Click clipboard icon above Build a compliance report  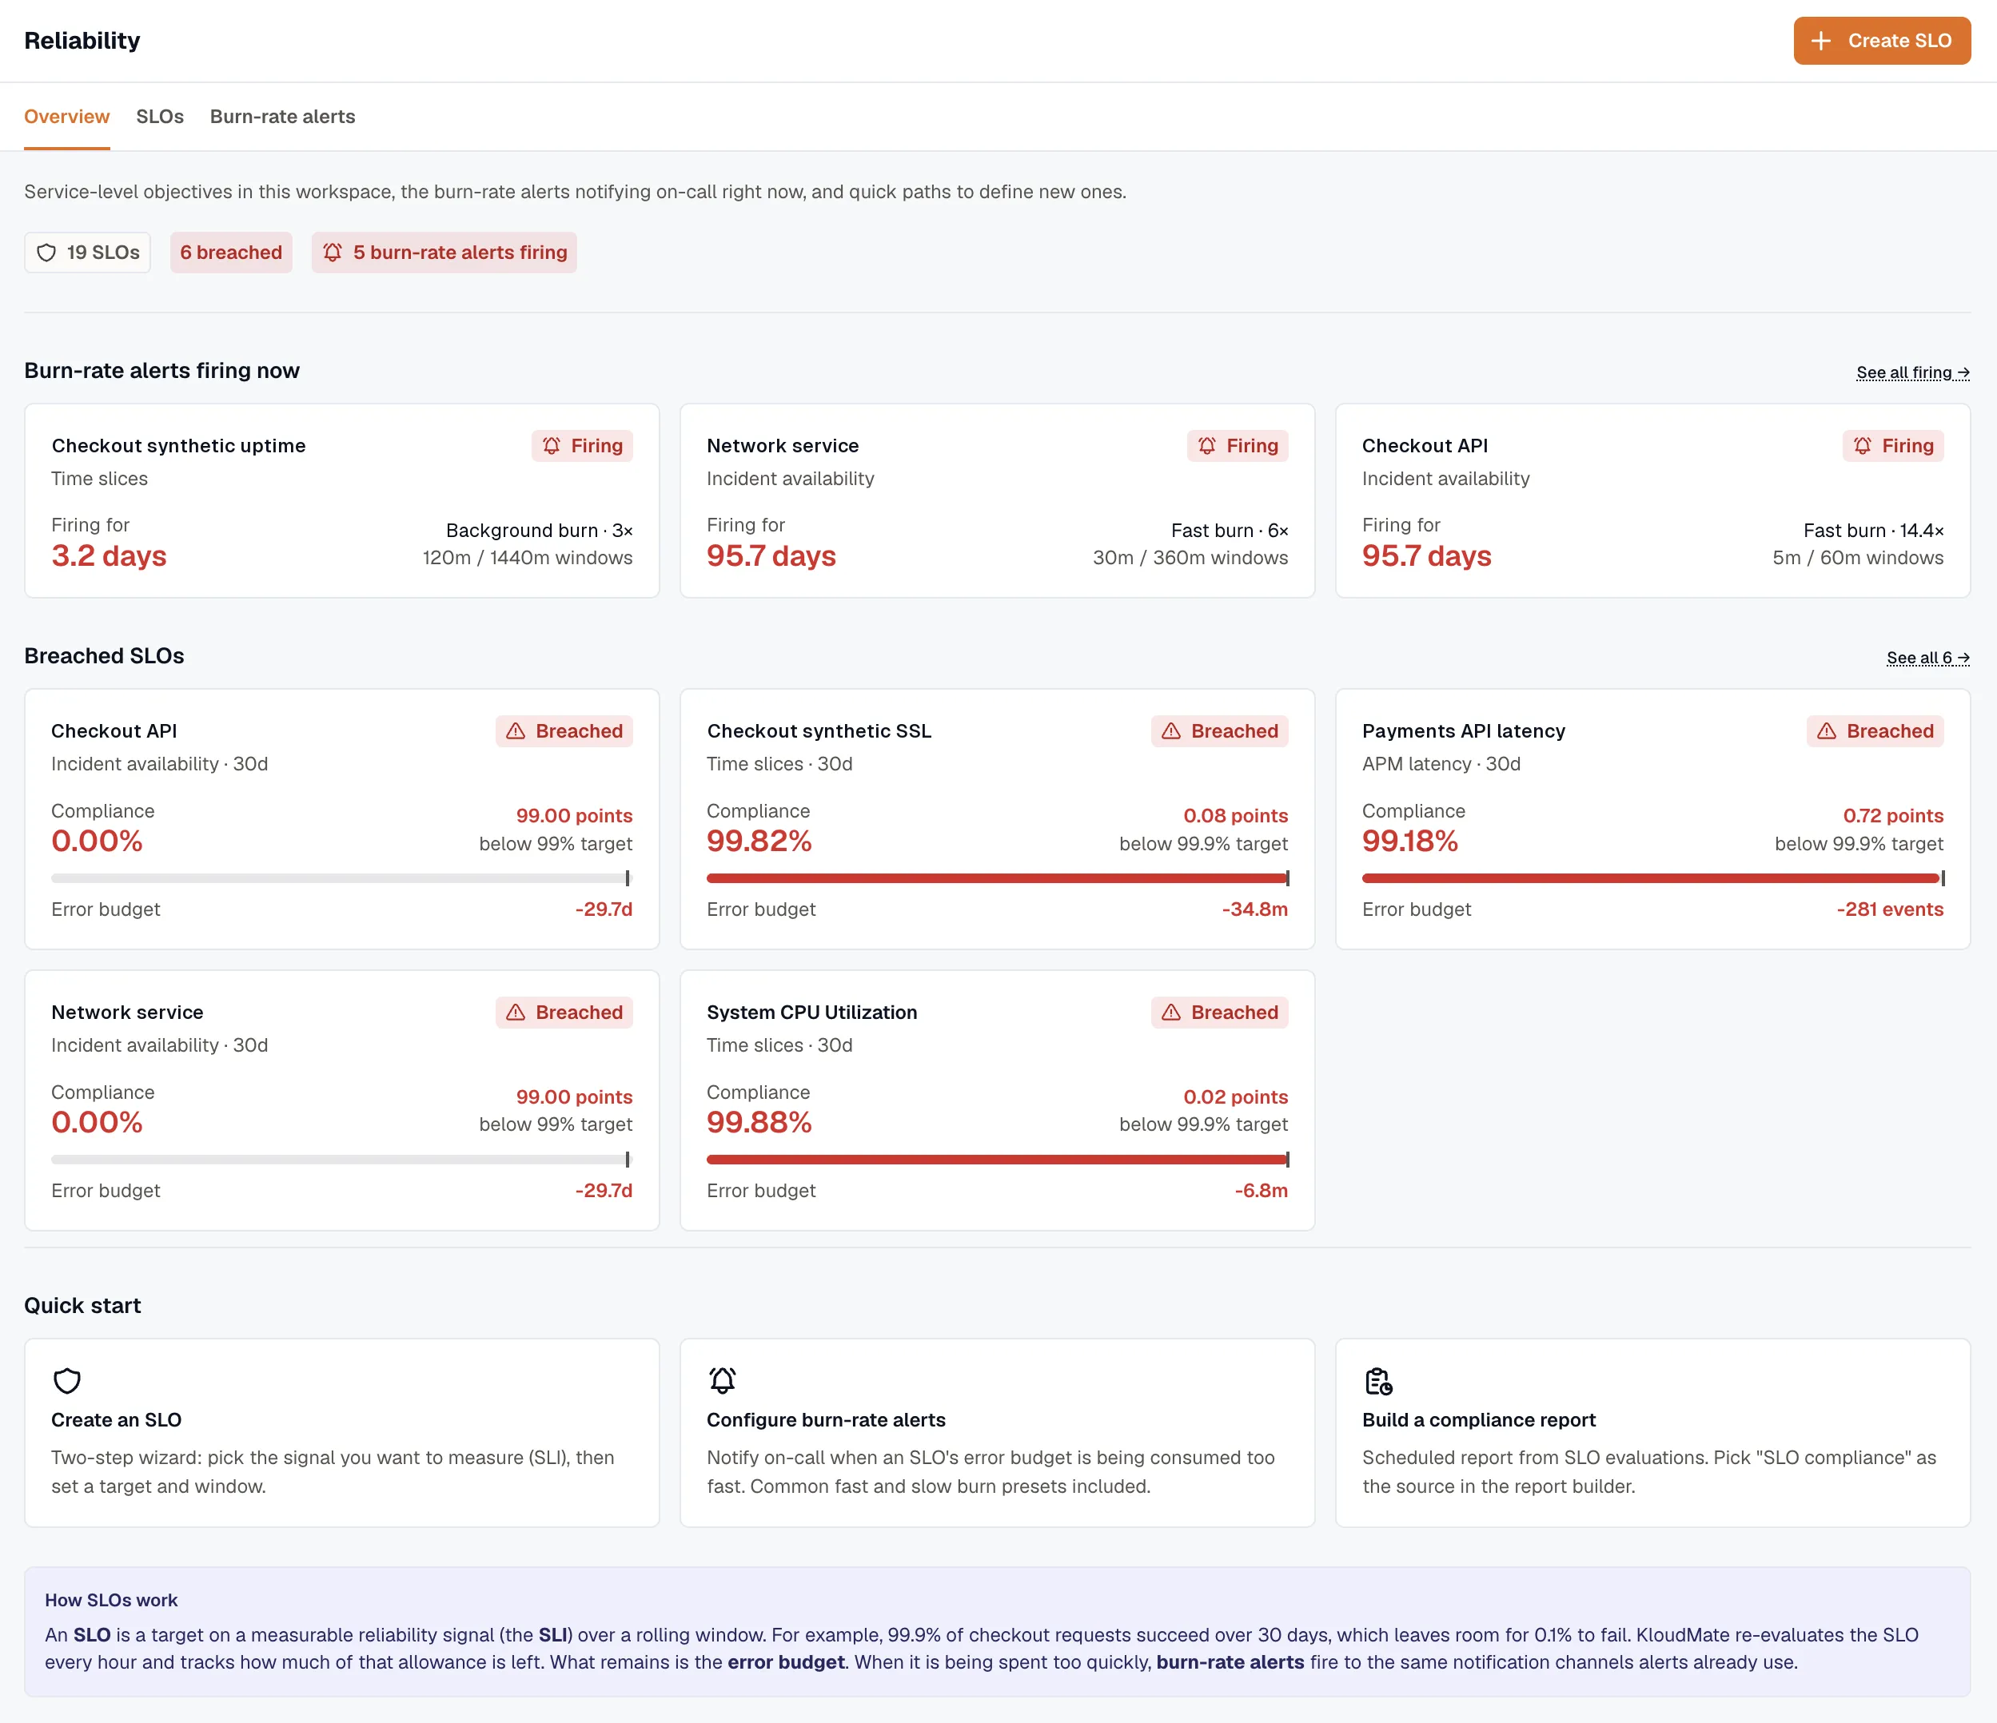(x=1378, y=1380)
